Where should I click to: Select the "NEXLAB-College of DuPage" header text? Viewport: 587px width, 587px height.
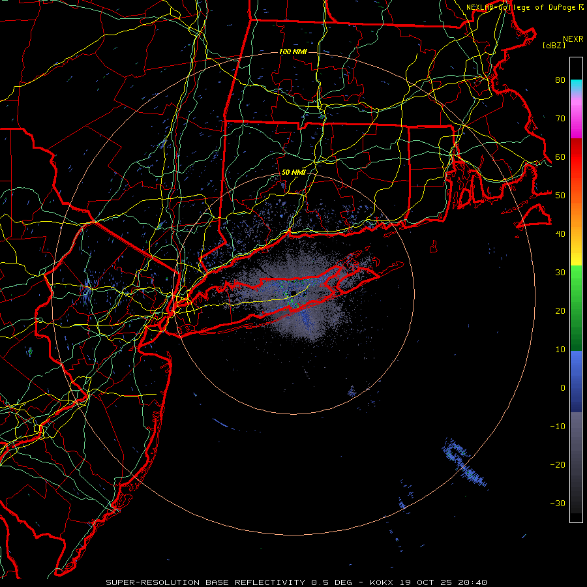click(x=521, y=7)
